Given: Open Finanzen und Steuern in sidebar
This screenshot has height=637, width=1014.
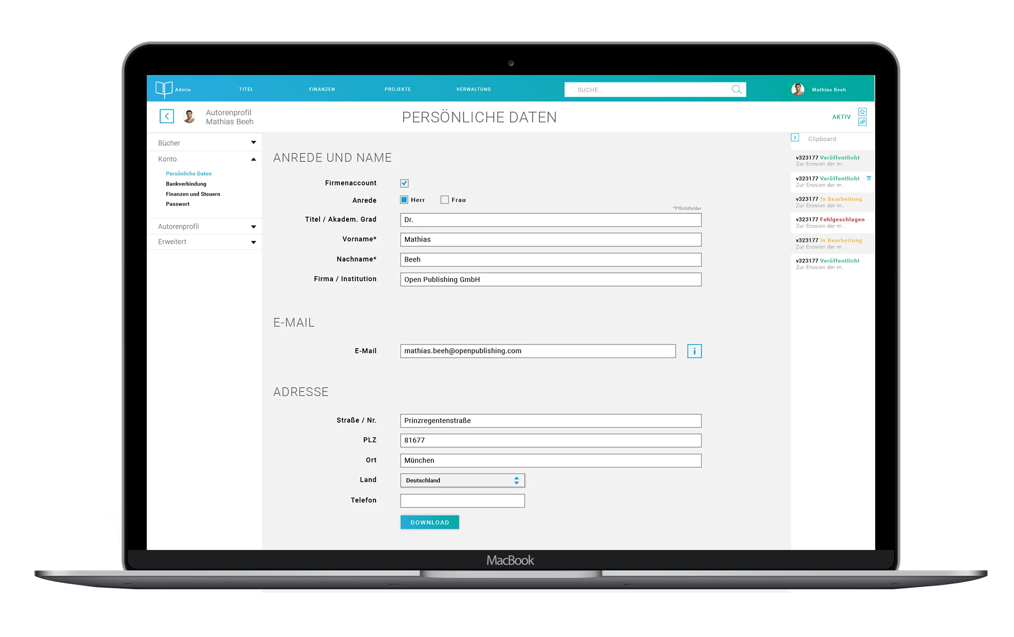Looking at the screenshot, I should [193, 194].
